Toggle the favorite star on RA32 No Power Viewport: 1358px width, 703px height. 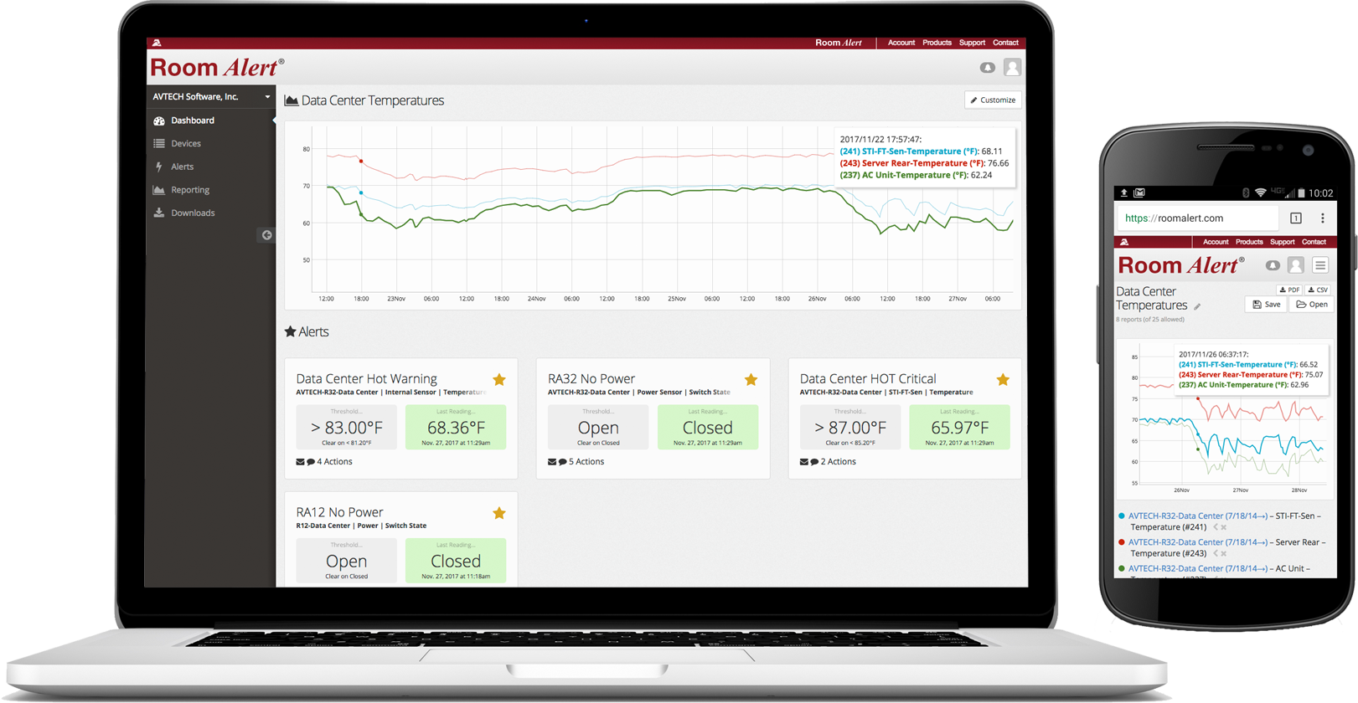pos(751,380)
